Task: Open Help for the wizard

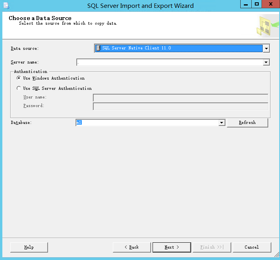Action: 29,247
